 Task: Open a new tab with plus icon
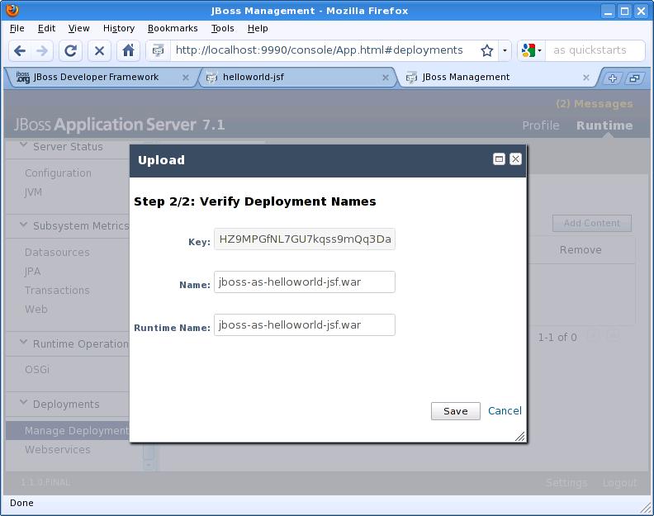coord(612,78)
